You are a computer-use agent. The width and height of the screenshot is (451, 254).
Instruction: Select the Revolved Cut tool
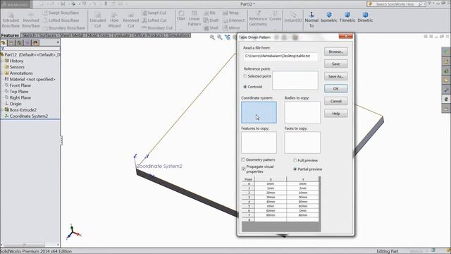130,20
